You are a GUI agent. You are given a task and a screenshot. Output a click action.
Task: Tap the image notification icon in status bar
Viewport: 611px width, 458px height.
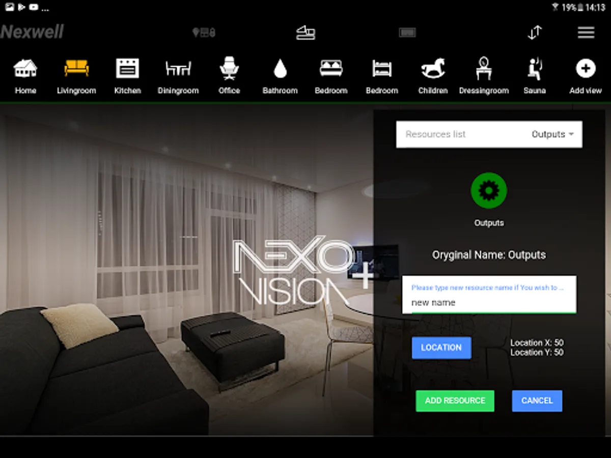pyautogui.click(x=10, y=7)
